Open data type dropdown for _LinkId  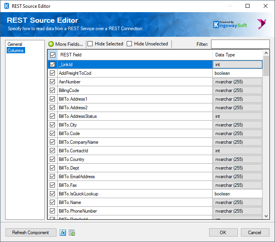pos(237,65)
